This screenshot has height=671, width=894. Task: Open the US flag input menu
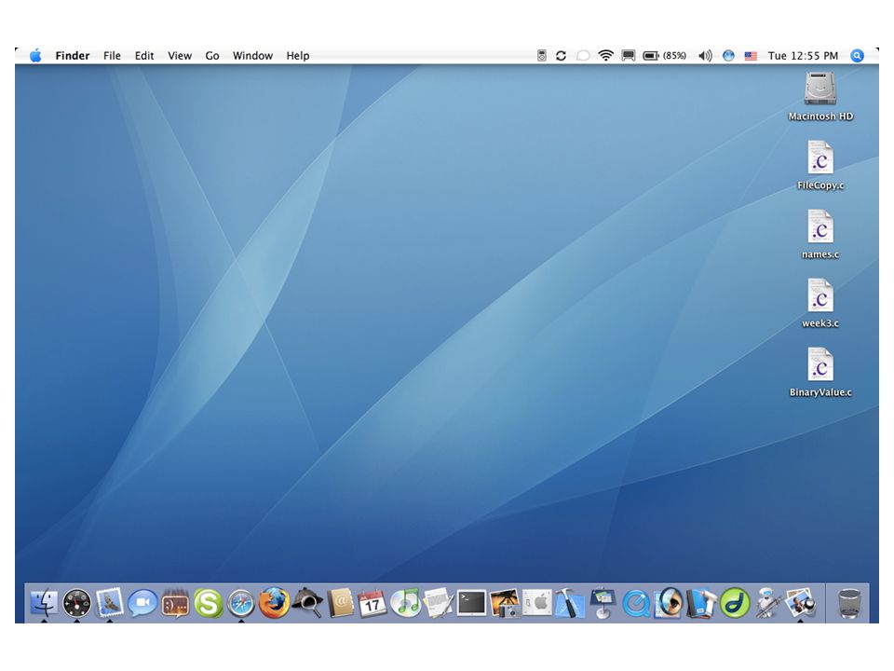[x=751, y=56]
